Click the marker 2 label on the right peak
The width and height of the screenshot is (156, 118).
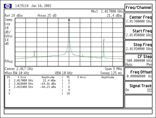tap(104, 40)
